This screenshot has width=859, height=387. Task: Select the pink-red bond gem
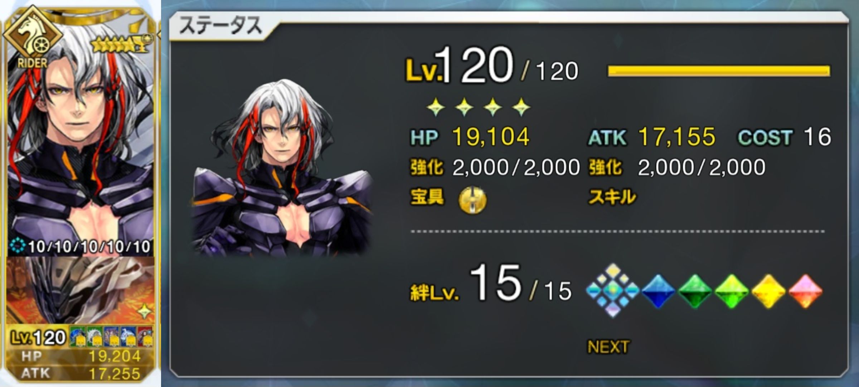pyautogui.click(x=805, y=291)
